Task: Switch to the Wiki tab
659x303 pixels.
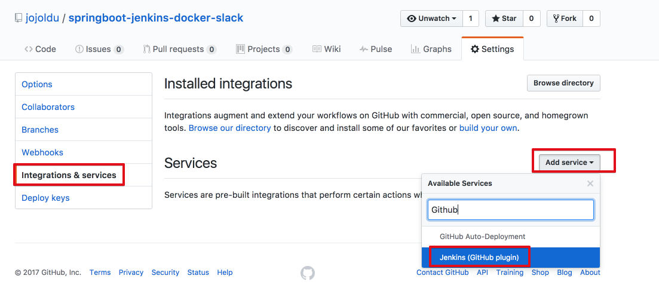Action: [327, 49]
